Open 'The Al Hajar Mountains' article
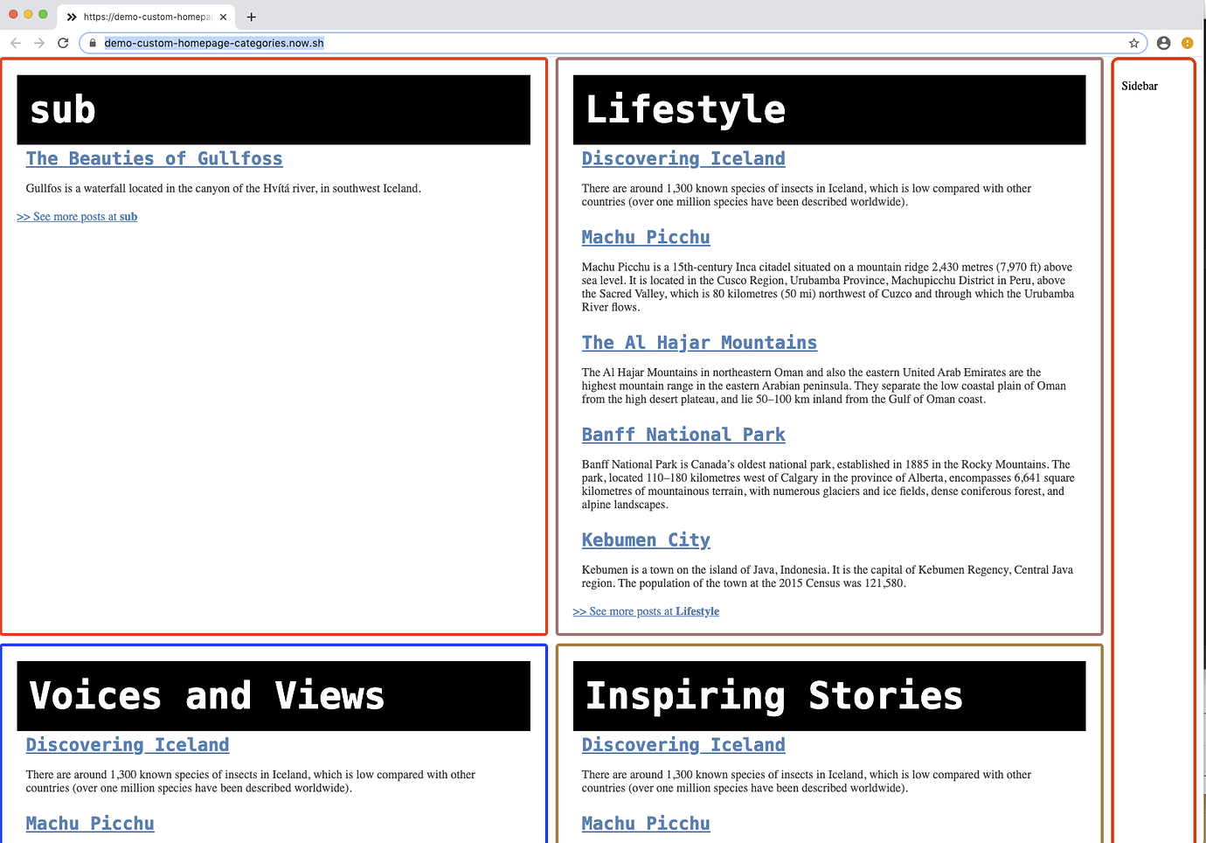 (699, 342)
